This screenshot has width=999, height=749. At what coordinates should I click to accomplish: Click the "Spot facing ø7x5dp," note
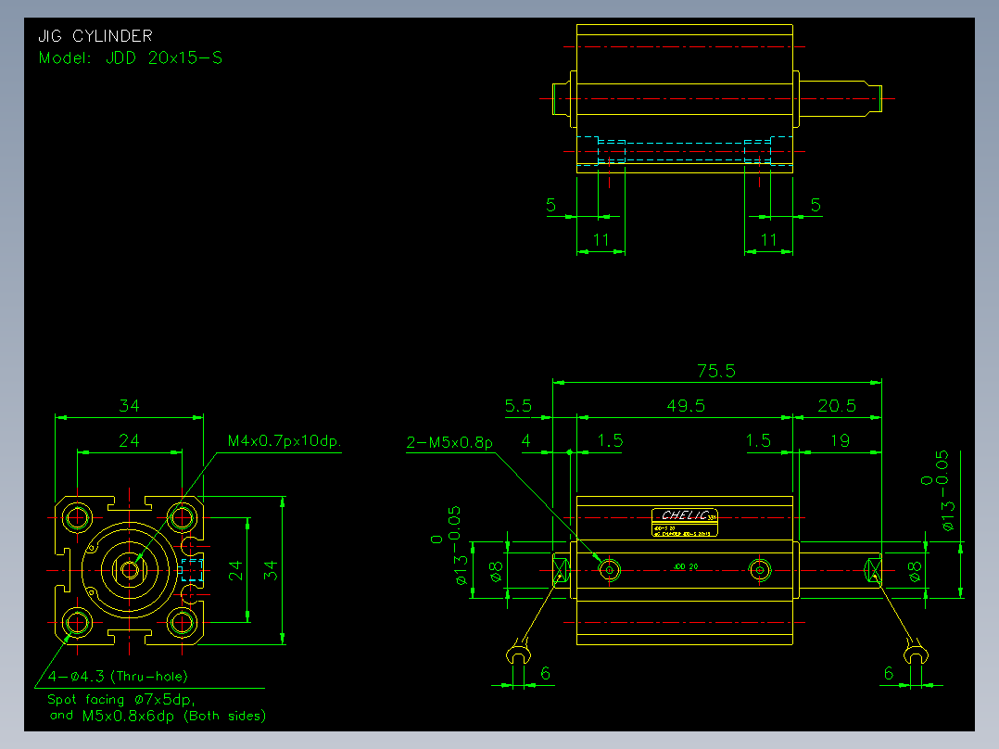tap(121, 700)
